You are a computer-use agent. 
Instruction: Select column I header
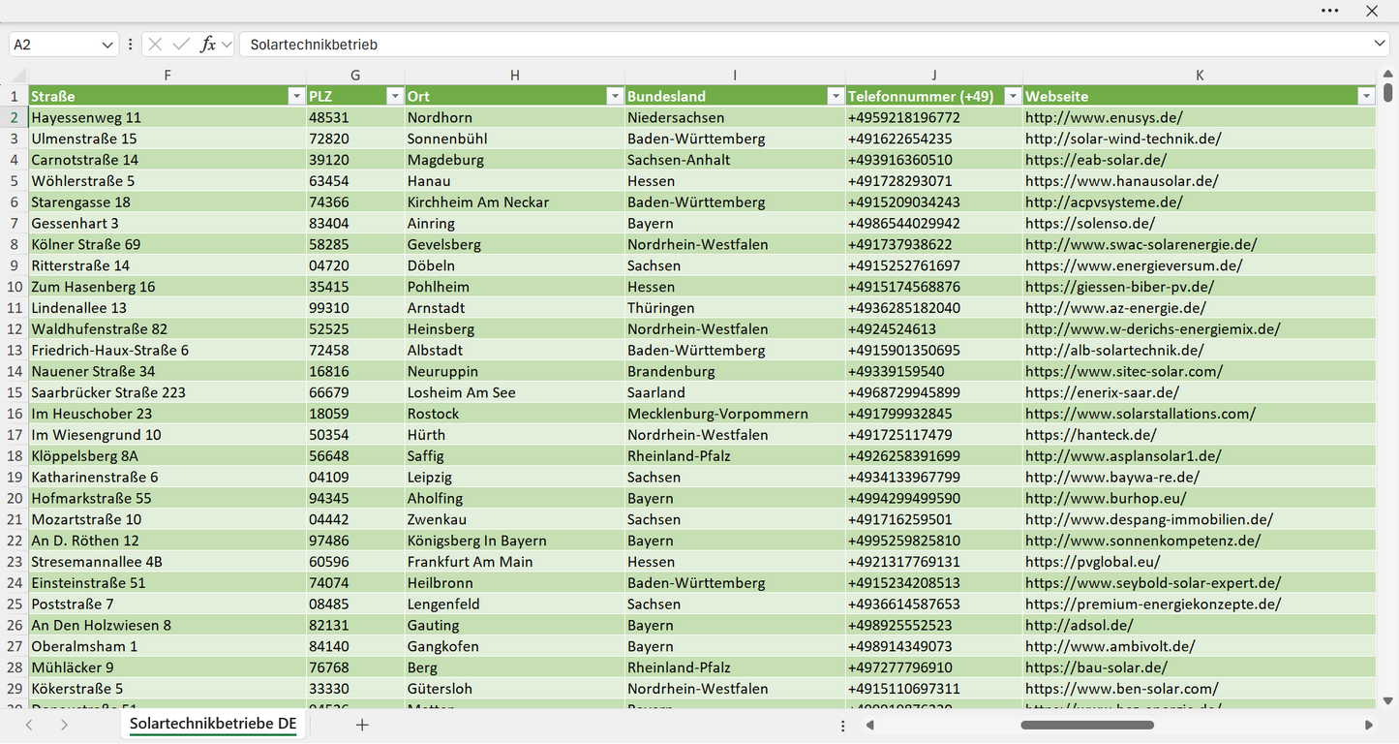pos(735,76)
